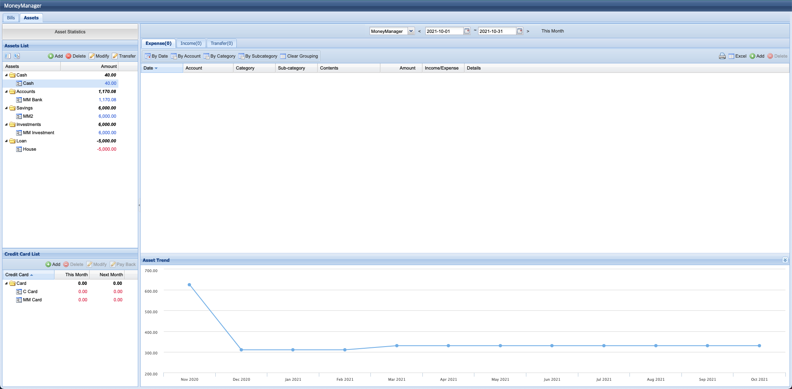Go to the previous period arrow
Image resolution: width=792 pixels, height=389 pixels.
click(x=420, y=31)
